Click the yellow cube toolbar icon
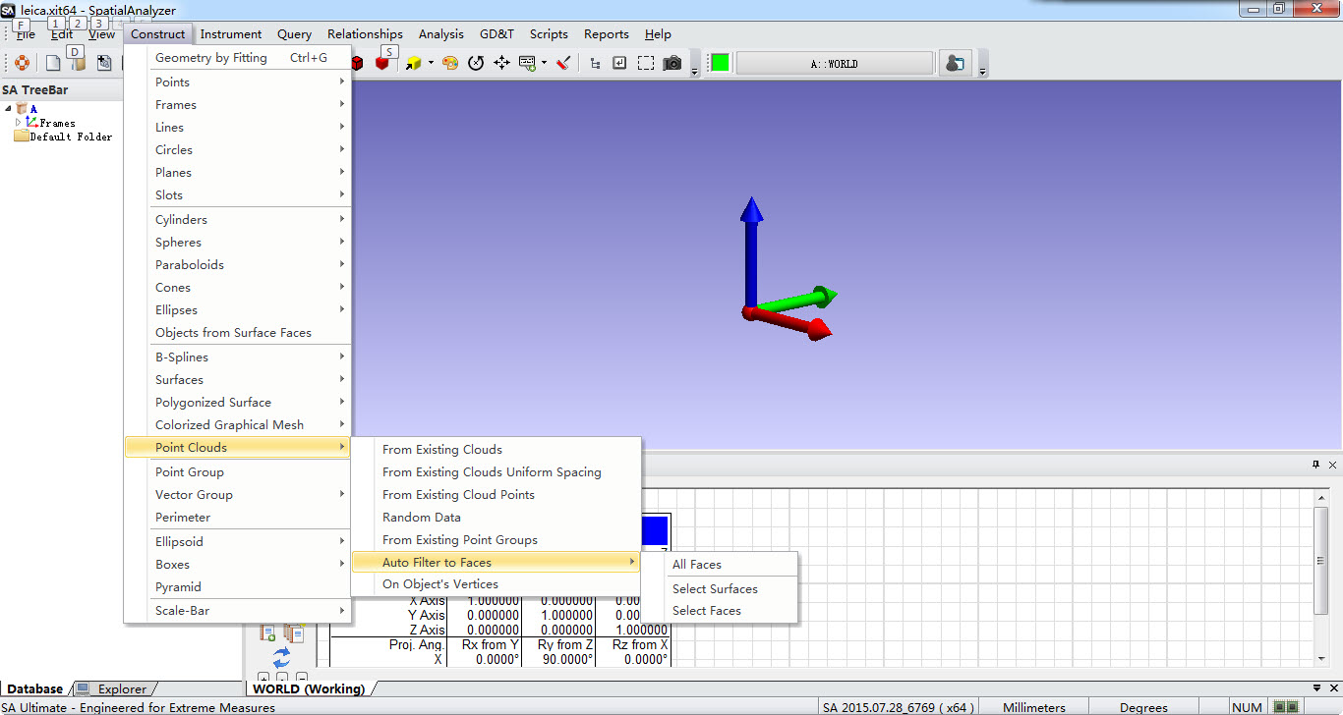Image resolution: width=1343 pixels, height=715 pixels. click(413, 64)
